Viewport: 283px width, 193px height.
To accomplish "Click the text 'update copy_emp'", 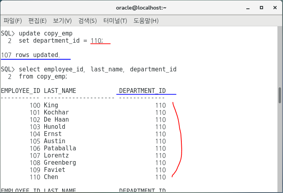I will tap(45, 33).
